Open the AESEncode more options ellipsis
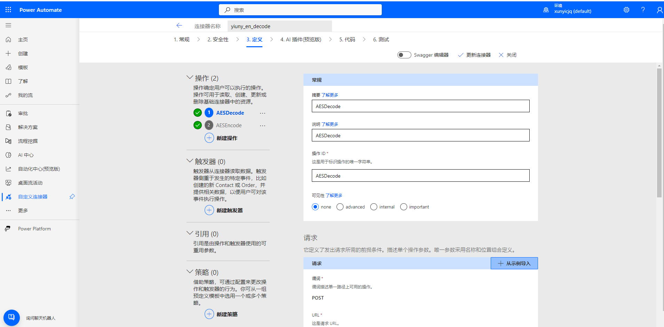Image resolution: width=664 pixels, height=327 pixels. click(x=262, y=125)
